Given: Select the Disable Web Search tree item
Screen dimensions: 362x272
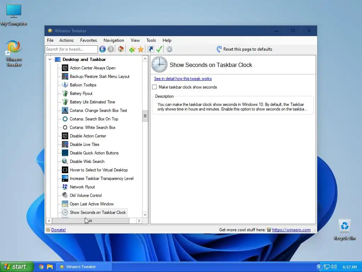Looking at the screenshot, I should 87,161.
